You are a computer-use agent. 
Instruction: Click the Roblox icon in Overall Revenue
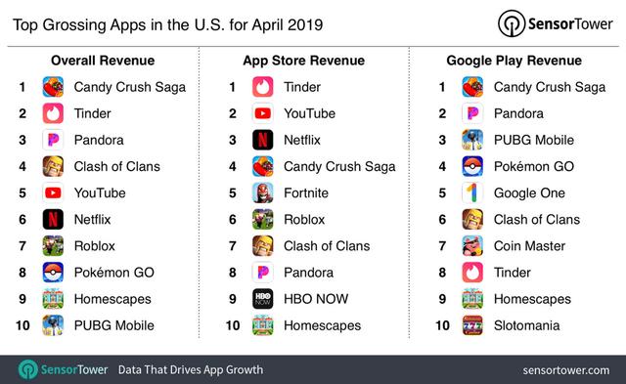53,245
